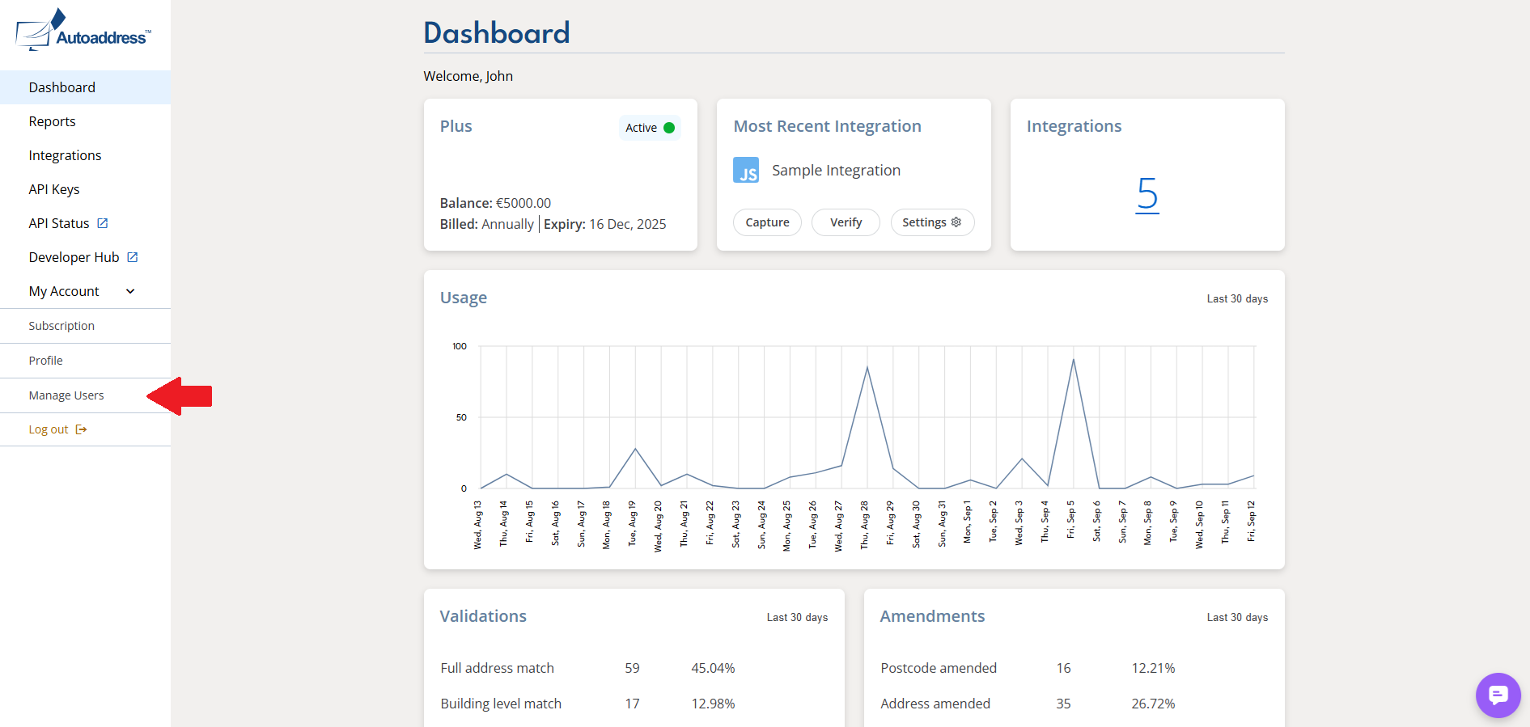Click the Dashboard page title
1530x727 pixels.
pyautogui.click(x=497, y=33)
